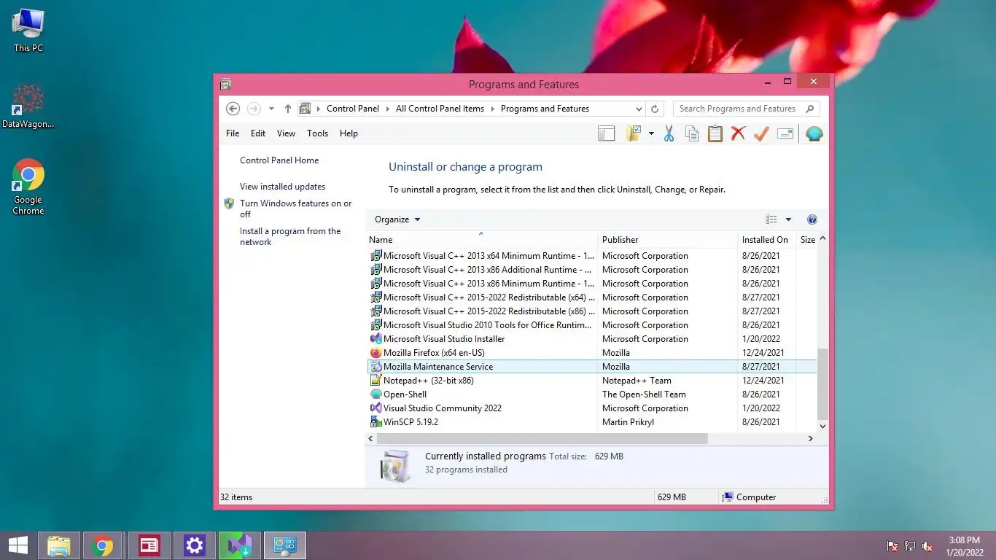Image resolution: width=996 pixels, height=560 pixels.
Task: Click the red news app taskbar icon
Action: (149, 545)
